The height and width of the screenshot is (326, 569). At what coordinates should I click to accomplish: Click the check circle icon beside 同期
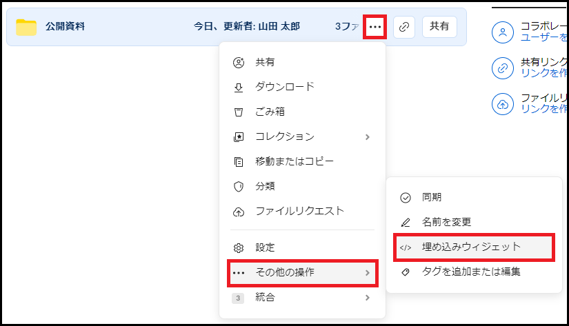[406, 198]
